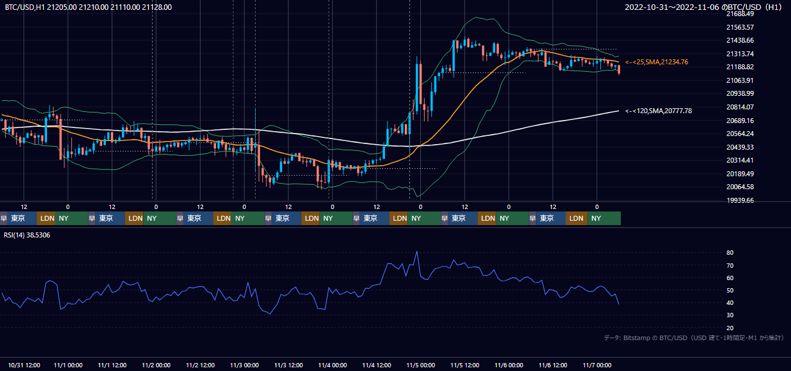Image resolution: width=791 pixels, height=371 pixels.
Task: Click RSI scale value 50
Action: click(730, 290)
